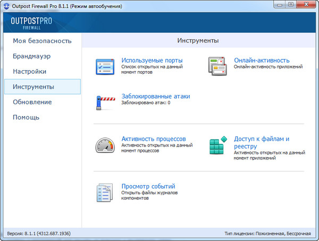Open the Обновление section
The image size is (319, 241).
pyautogui.click(x=32, y=102)
